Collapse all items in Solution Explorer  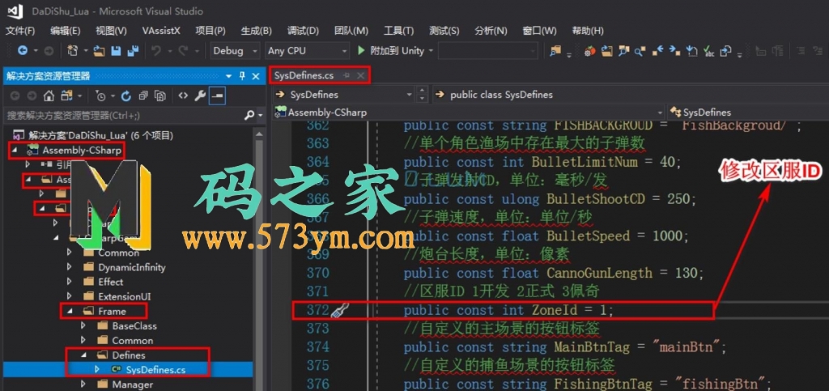[x=142, y=96]
